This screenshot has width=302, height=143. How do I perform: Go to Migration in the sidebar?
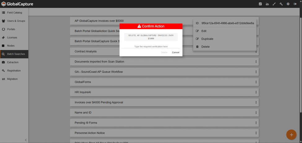[x=14, y=79]
